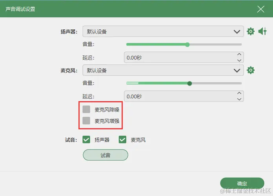Open microphone settings gear icon
This screenshot has width=273, height=196.
pyautogui.click(x=251, y=70)
